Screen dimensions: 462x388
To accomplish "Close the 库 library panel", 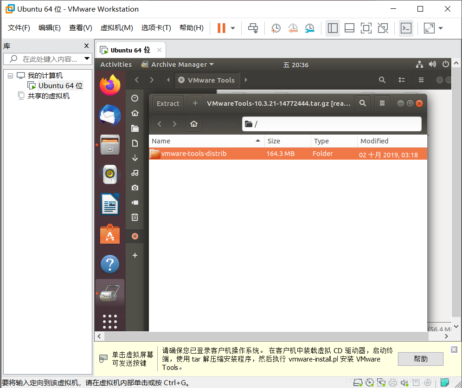I will point(86,45).
